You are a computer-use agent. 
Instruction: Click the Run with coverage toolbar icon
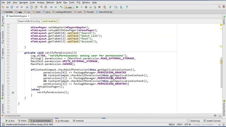[x=90, y=7]
